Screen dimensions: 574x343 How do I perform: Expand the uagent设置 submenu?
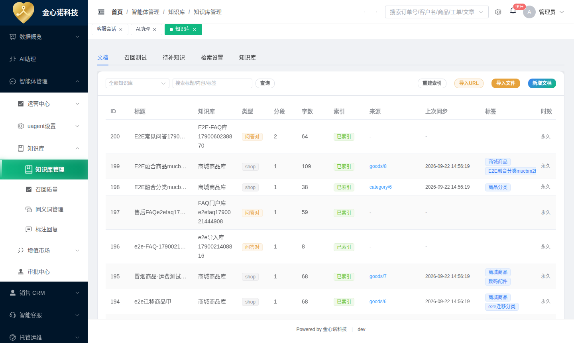(44, 126)
